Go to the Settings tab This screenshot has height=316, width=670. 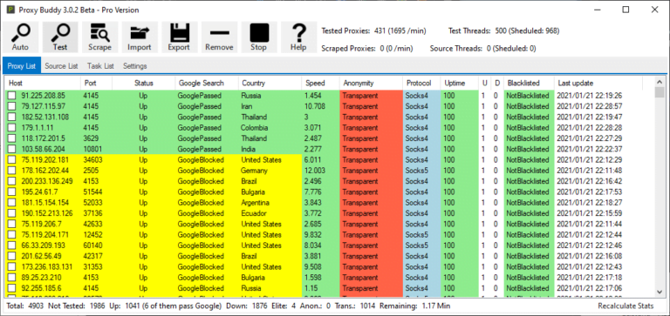[x=135, y=66]
